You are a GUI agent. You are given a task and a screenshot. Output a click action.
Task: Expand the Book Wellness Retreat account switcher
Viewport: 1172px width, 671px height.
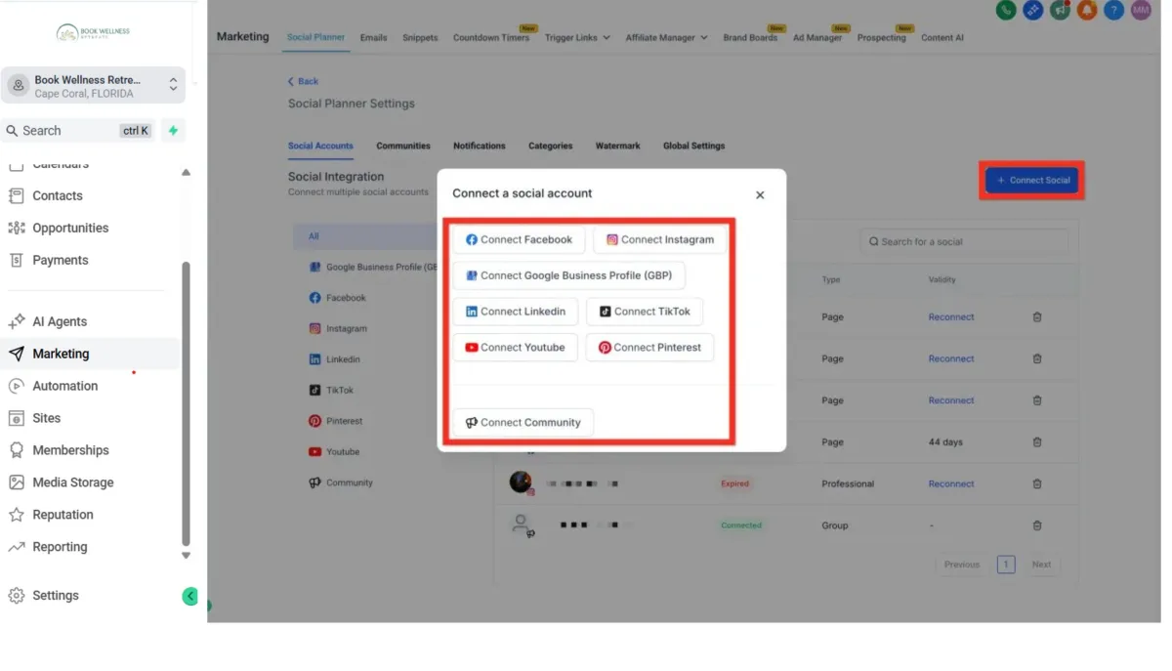94,86
